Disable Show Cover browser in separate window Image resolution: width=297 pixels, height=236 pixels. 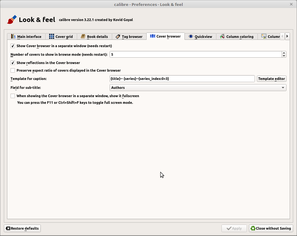coord(13,46)
